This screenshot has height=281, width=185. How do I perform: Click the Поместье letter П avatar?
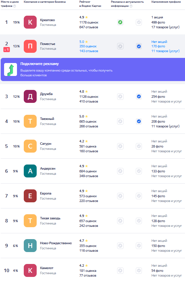point(30,46)
